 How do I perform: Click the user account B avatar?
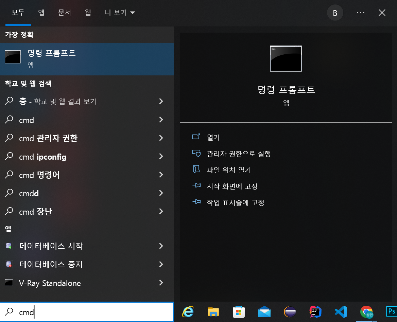pyautogui.click(x=335, y=13)
